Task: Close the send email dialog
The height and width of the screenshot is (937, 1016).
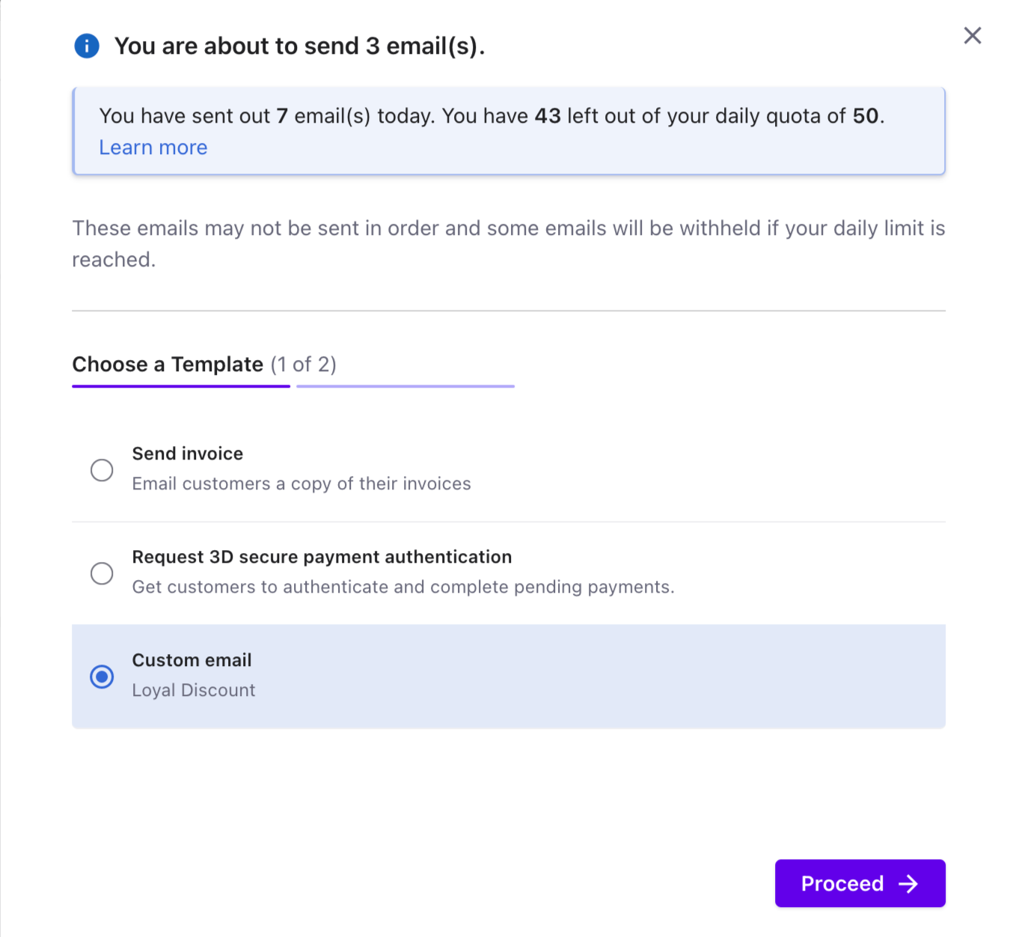Action: pos(972,36)
